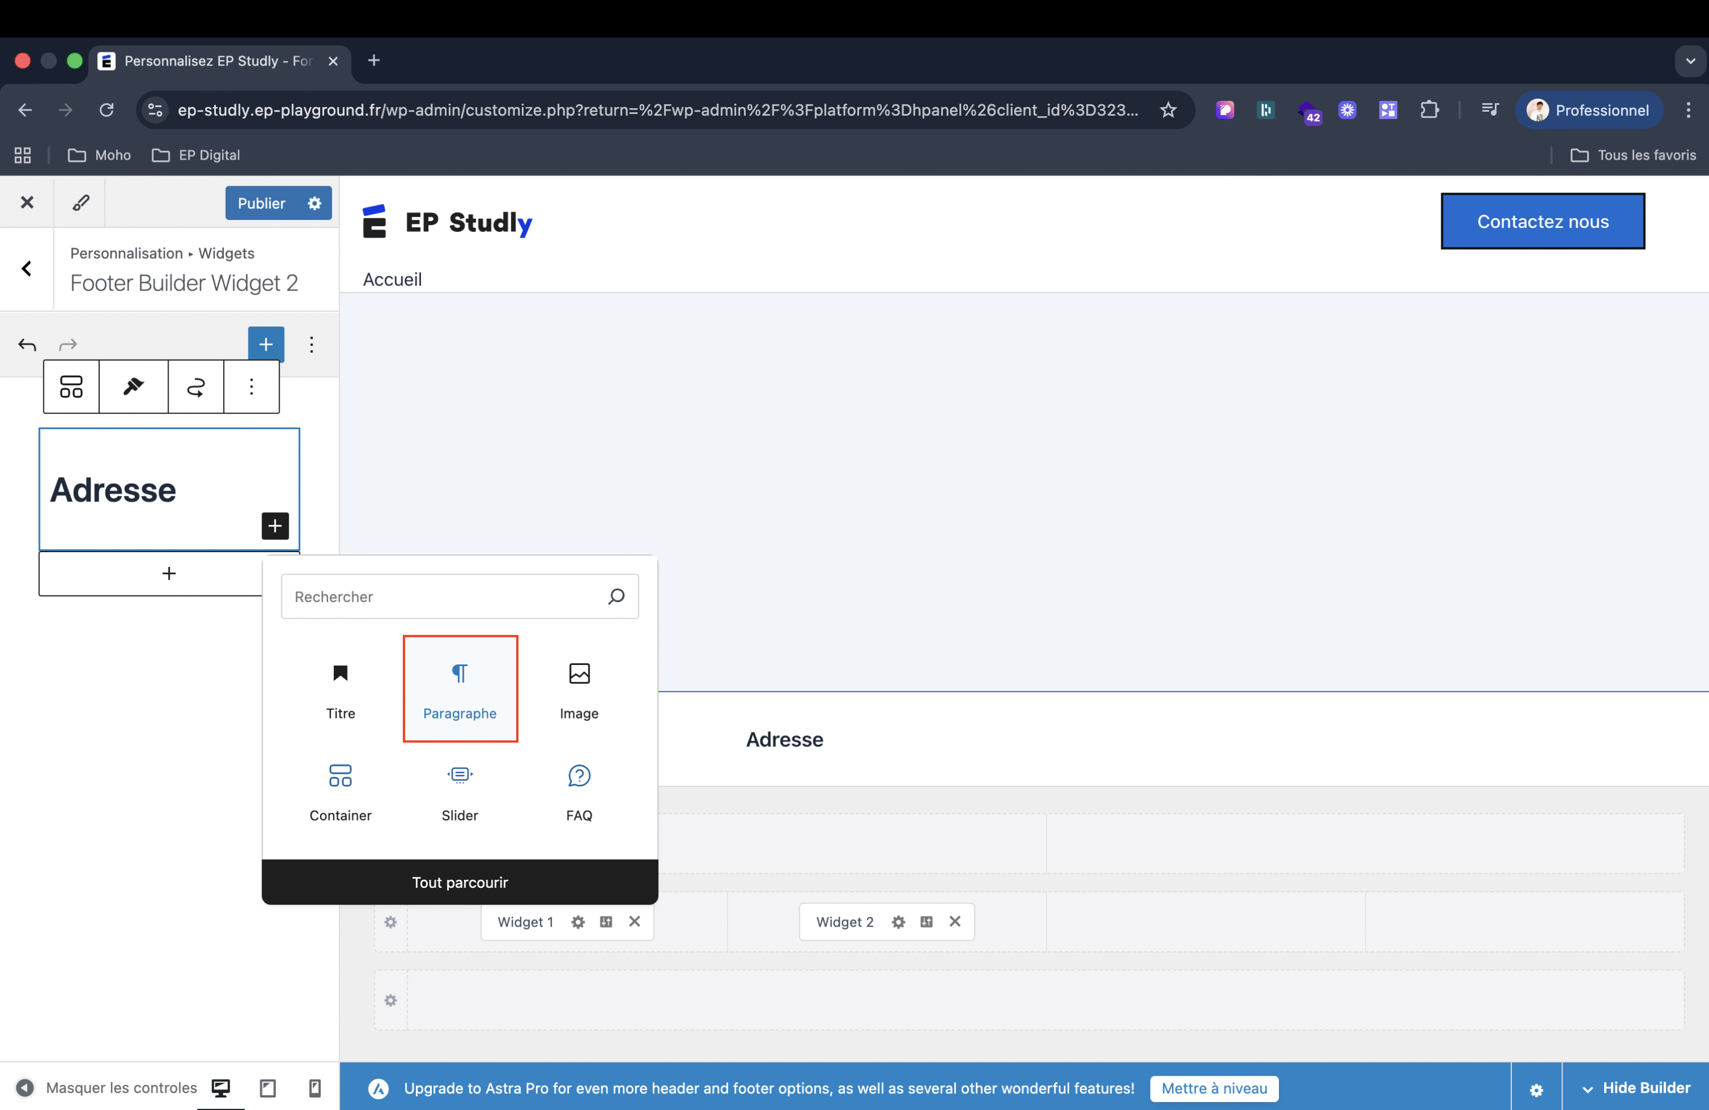Select the Paragraphe block in the inserter
1709x1110 pixels.
(460, 688)
